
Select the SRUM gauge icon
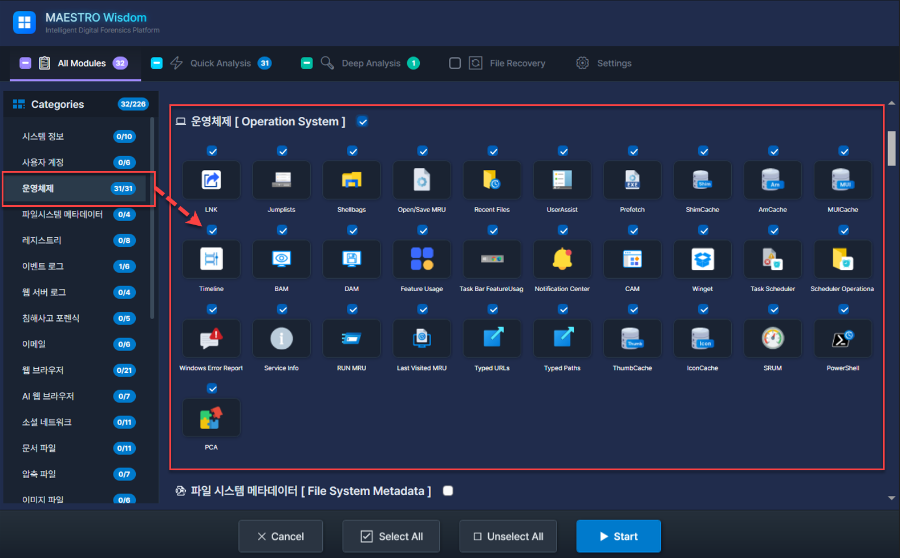pyautogui.click(x=772, y=339)
